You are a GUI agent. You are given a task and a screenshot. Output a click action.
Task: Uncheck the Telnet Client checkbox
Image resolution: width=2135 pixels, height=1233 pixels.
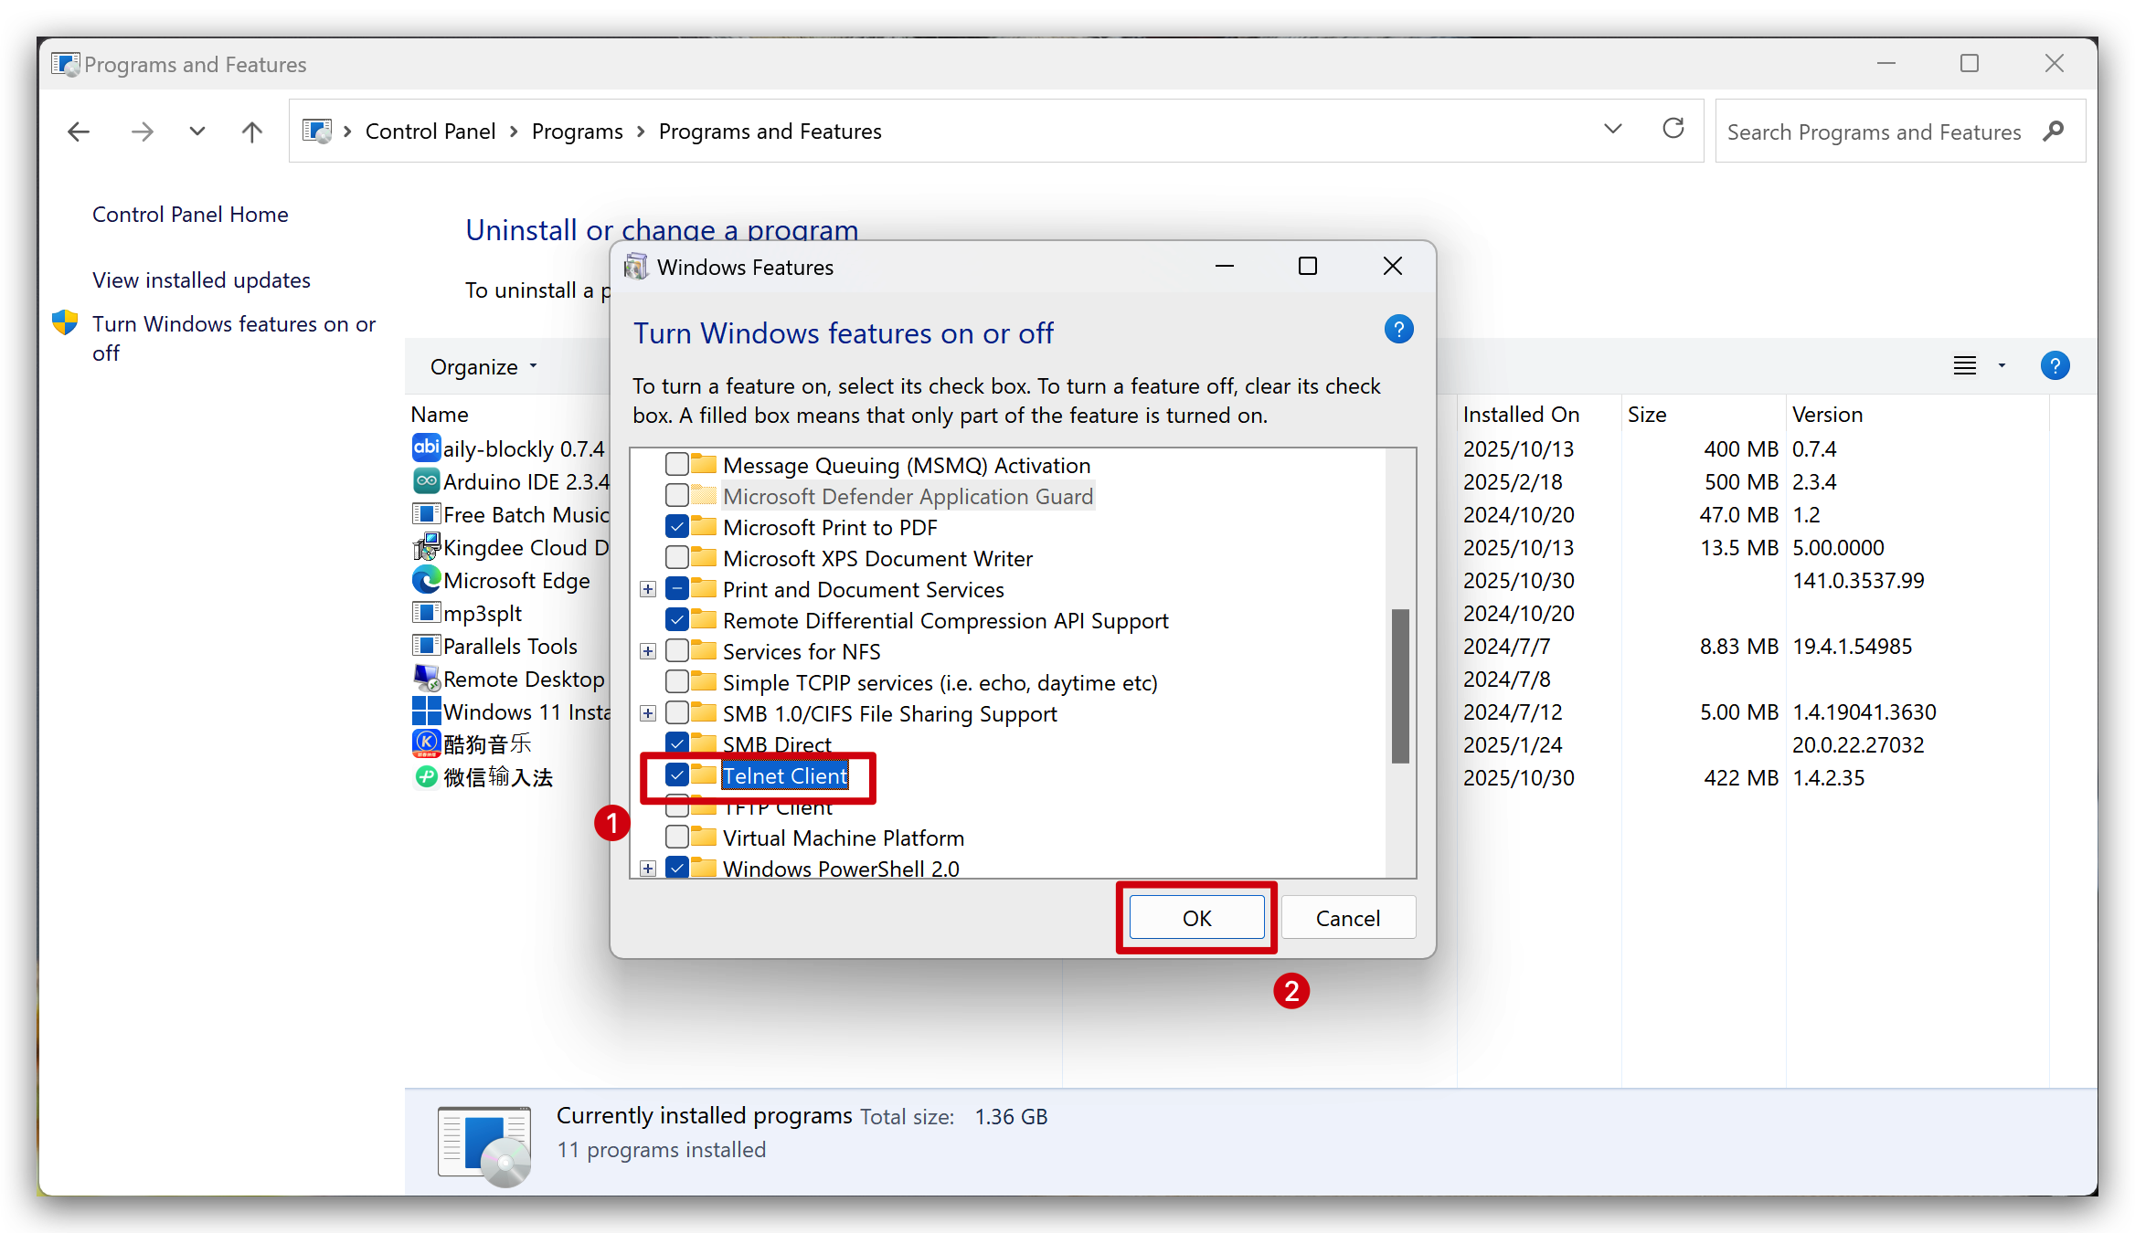tap(677, 775)
